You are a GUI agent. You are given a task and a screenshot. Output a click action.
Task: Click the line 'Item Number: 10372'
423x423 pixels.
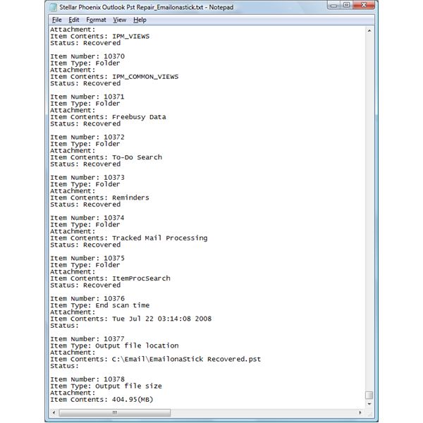click(x=87, y=137)
